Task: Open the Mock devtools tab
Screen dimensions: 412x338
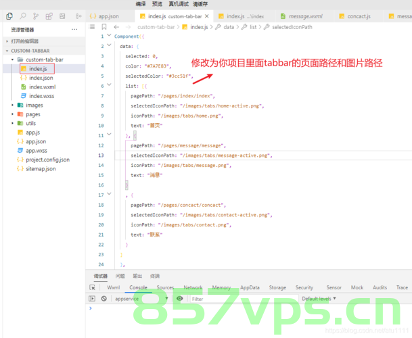Action: [357, 287]
